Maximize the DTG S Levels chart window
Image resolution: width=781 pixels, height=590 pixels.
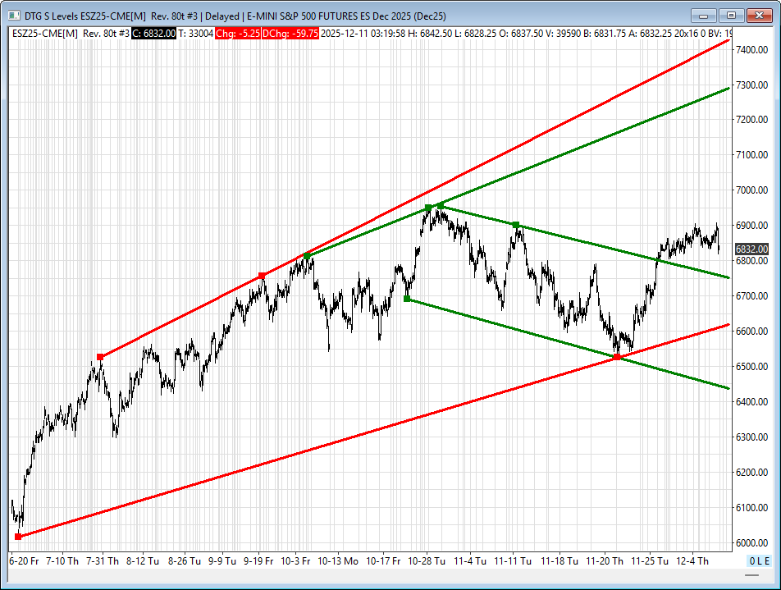(x=731, y=16)
